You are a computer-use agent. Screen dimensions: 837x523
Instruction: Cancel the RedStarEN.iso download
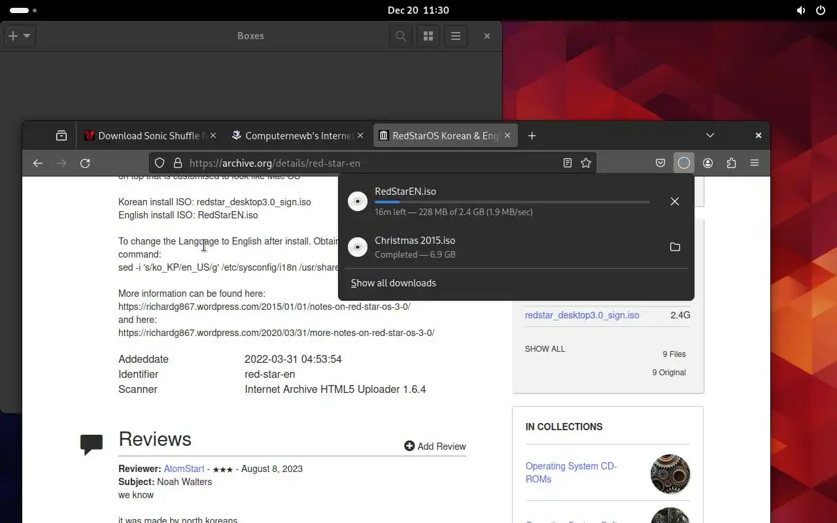tap(675, 201)
